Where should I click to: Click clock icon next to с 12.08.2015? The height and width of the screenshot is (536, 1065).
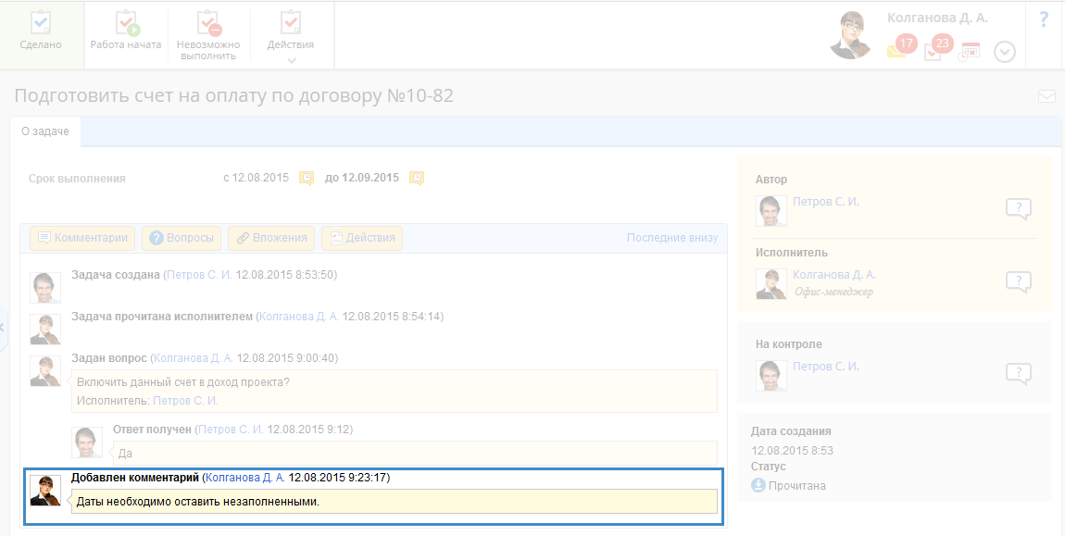pos(307,178)
